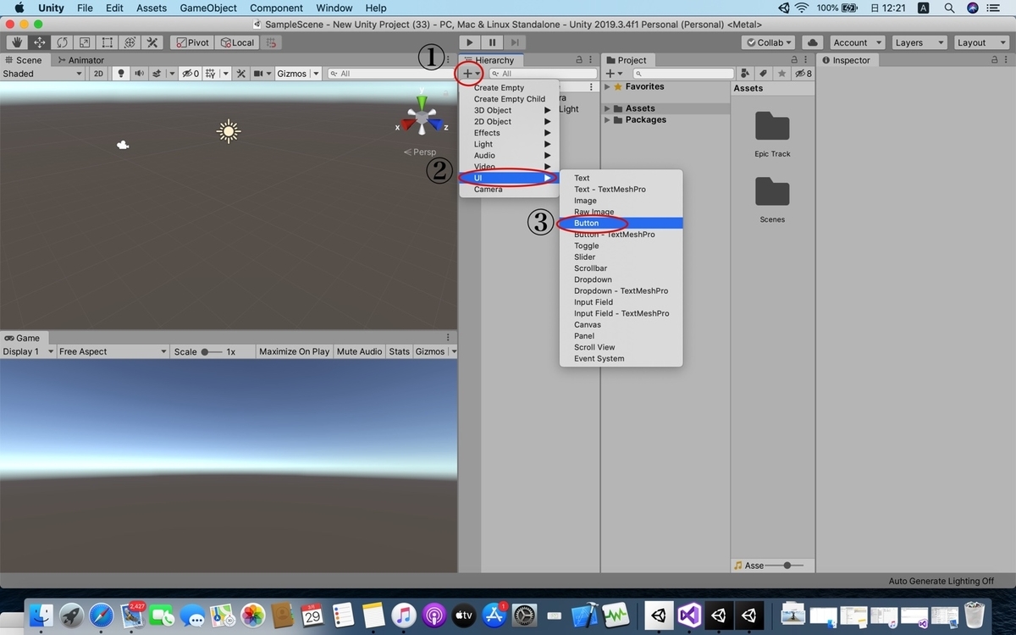Screen dimensions: 1016x635
Task: Toggle Pivot handle position
Action: pyautogui.click(x=191, y=42)
